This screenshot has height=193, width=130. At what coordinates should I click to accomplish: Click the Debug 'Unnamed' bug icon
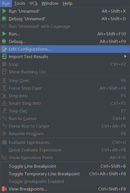click(x=4, y=19)
